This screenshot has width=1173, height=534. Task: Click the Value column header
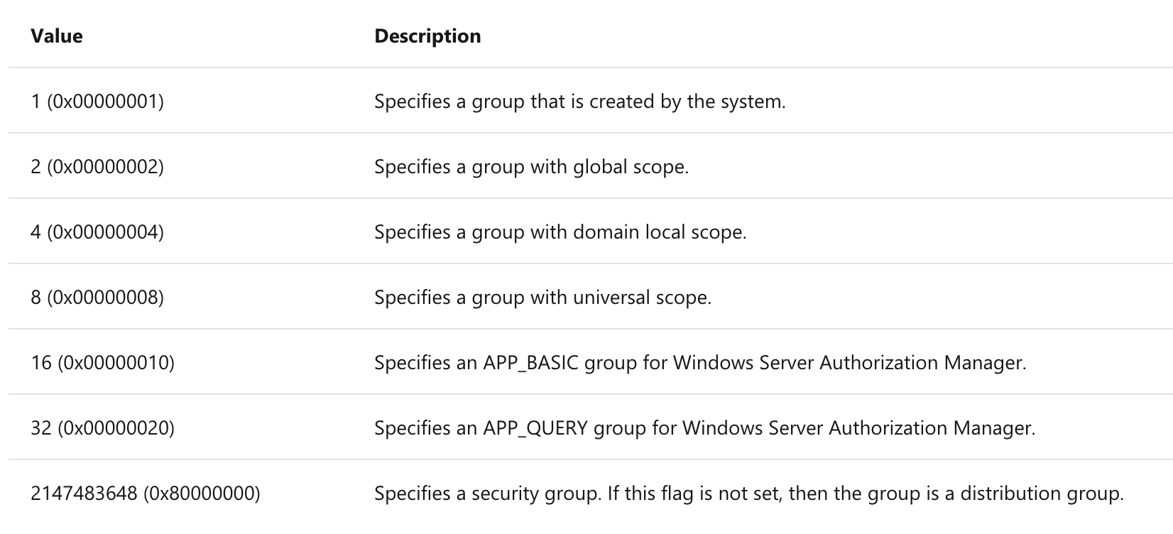click(x=57, y=36)
